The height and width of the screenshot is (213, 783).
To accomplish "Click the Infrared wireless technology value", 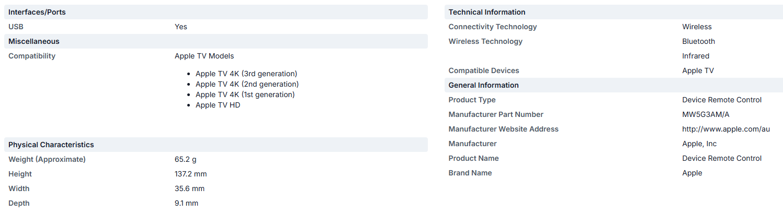I will click(696, 56).
